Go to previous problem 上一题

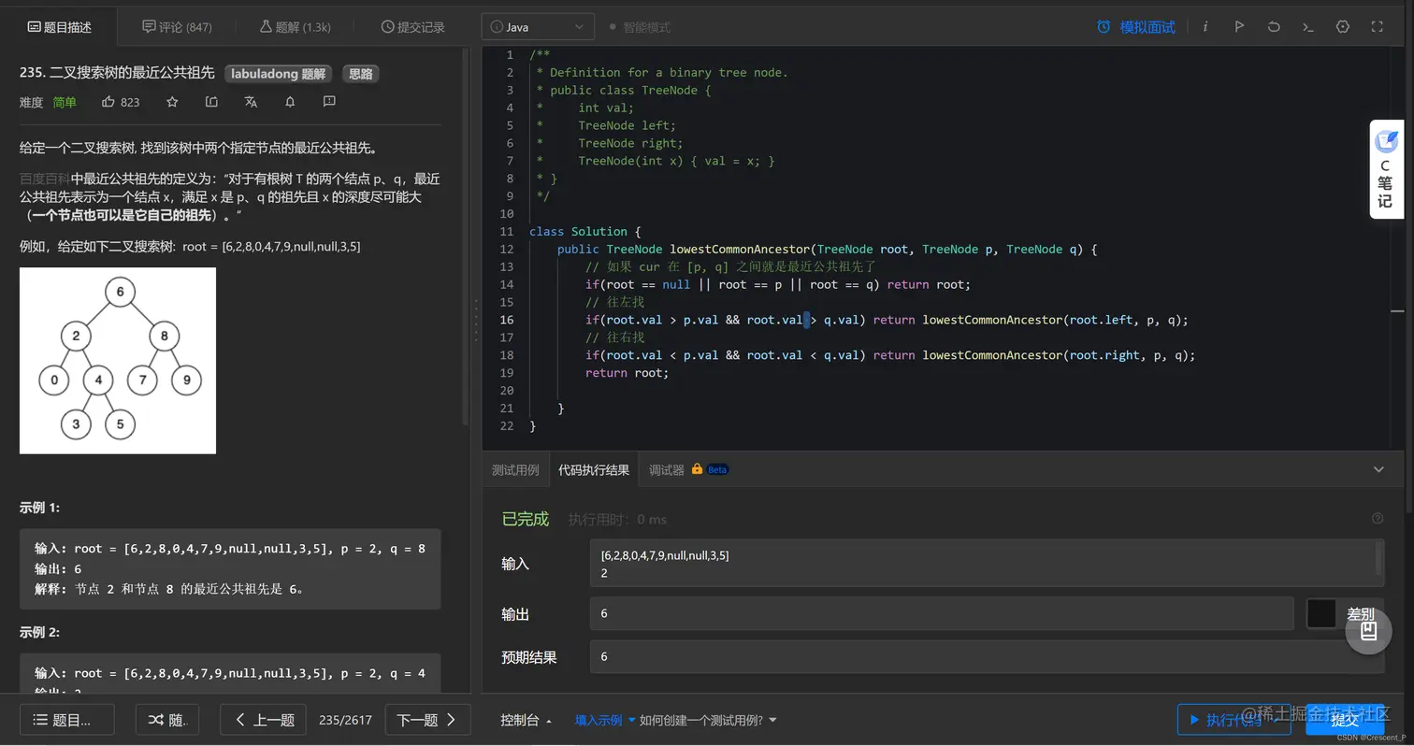pos(265,719)
